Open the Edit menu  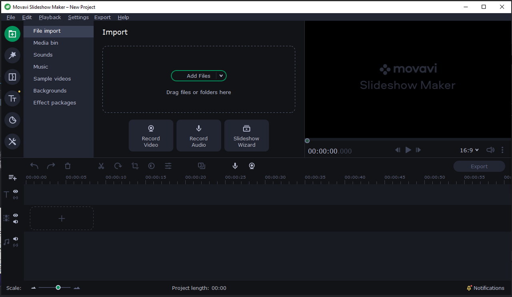click(27, 17)
